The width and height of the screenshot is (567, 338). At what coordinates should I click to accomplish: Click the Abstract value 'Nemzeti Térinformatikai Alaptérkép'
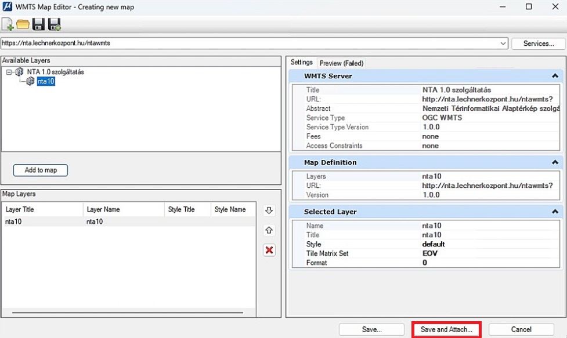pyautogui.click(x=491, y=108)
